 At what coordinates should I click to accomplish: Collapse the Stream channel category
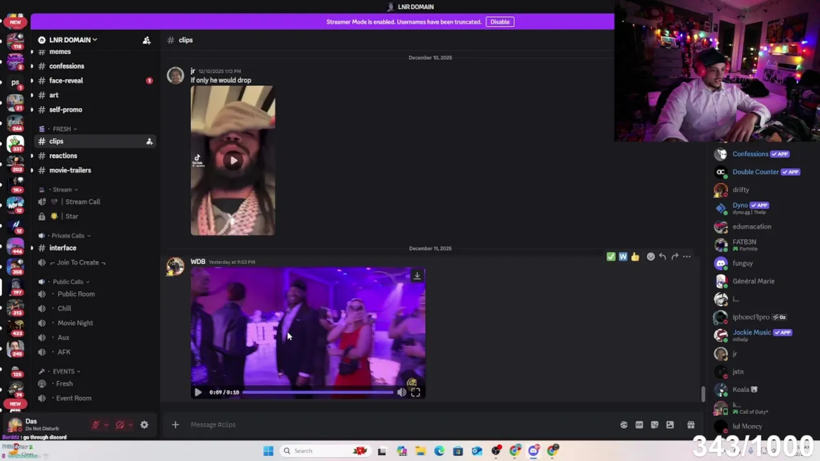pyautogui.click(x=62, y=190)
